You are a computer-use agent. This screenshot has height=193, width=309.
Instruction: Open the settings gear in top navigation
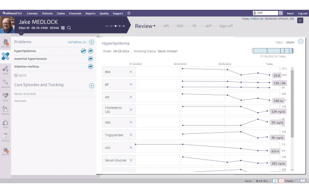click(129, 13)
